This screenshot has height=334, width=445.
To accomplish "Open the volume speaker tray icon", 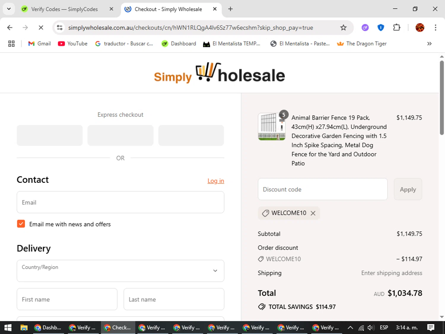I will [x=371, y=327].
